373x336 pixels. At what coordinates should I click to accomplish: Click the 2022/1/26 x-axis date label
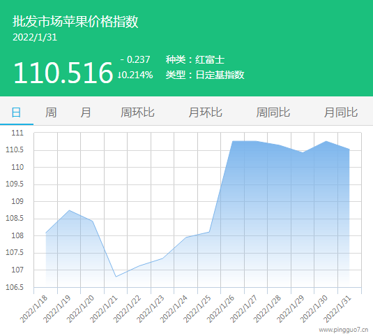(x=221, y=309)
